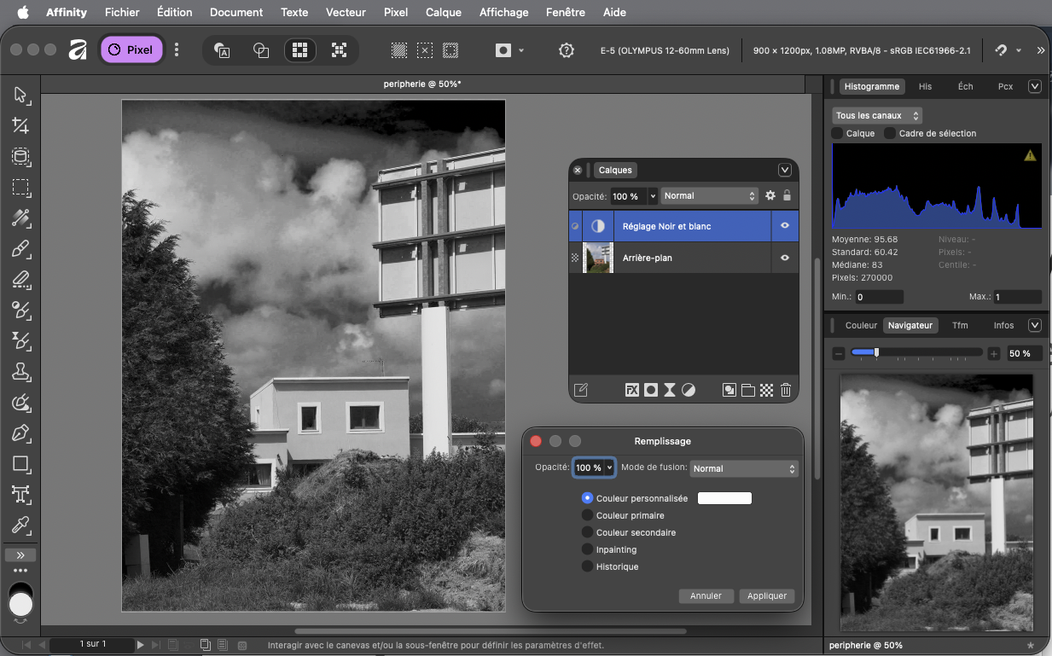Zoom out with Navigateur minus button
Viewport: 1052px width, 656px height.
pyautogui.click(x=839, y=353)
